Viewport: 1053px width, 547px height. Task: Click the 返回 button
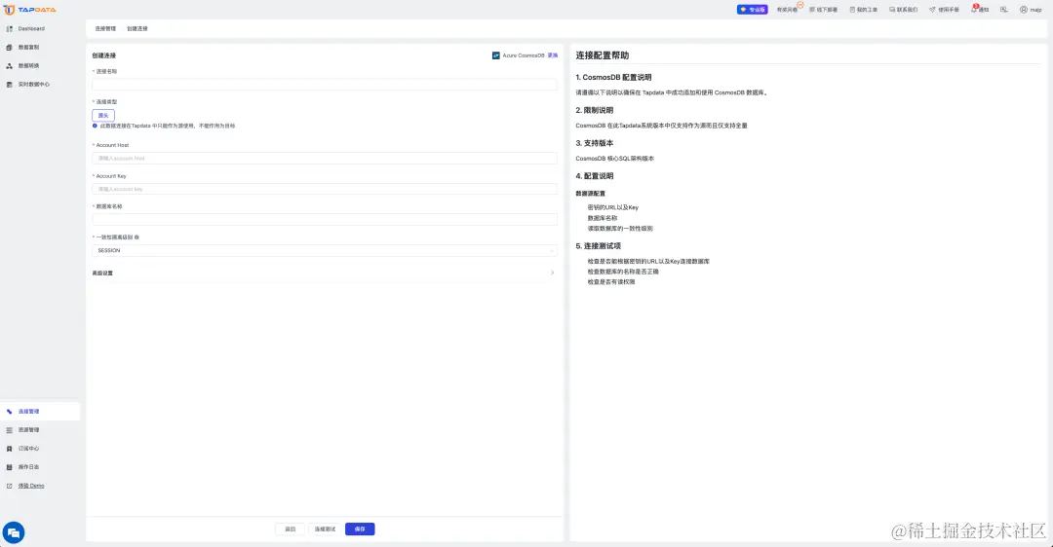[291, 529]
